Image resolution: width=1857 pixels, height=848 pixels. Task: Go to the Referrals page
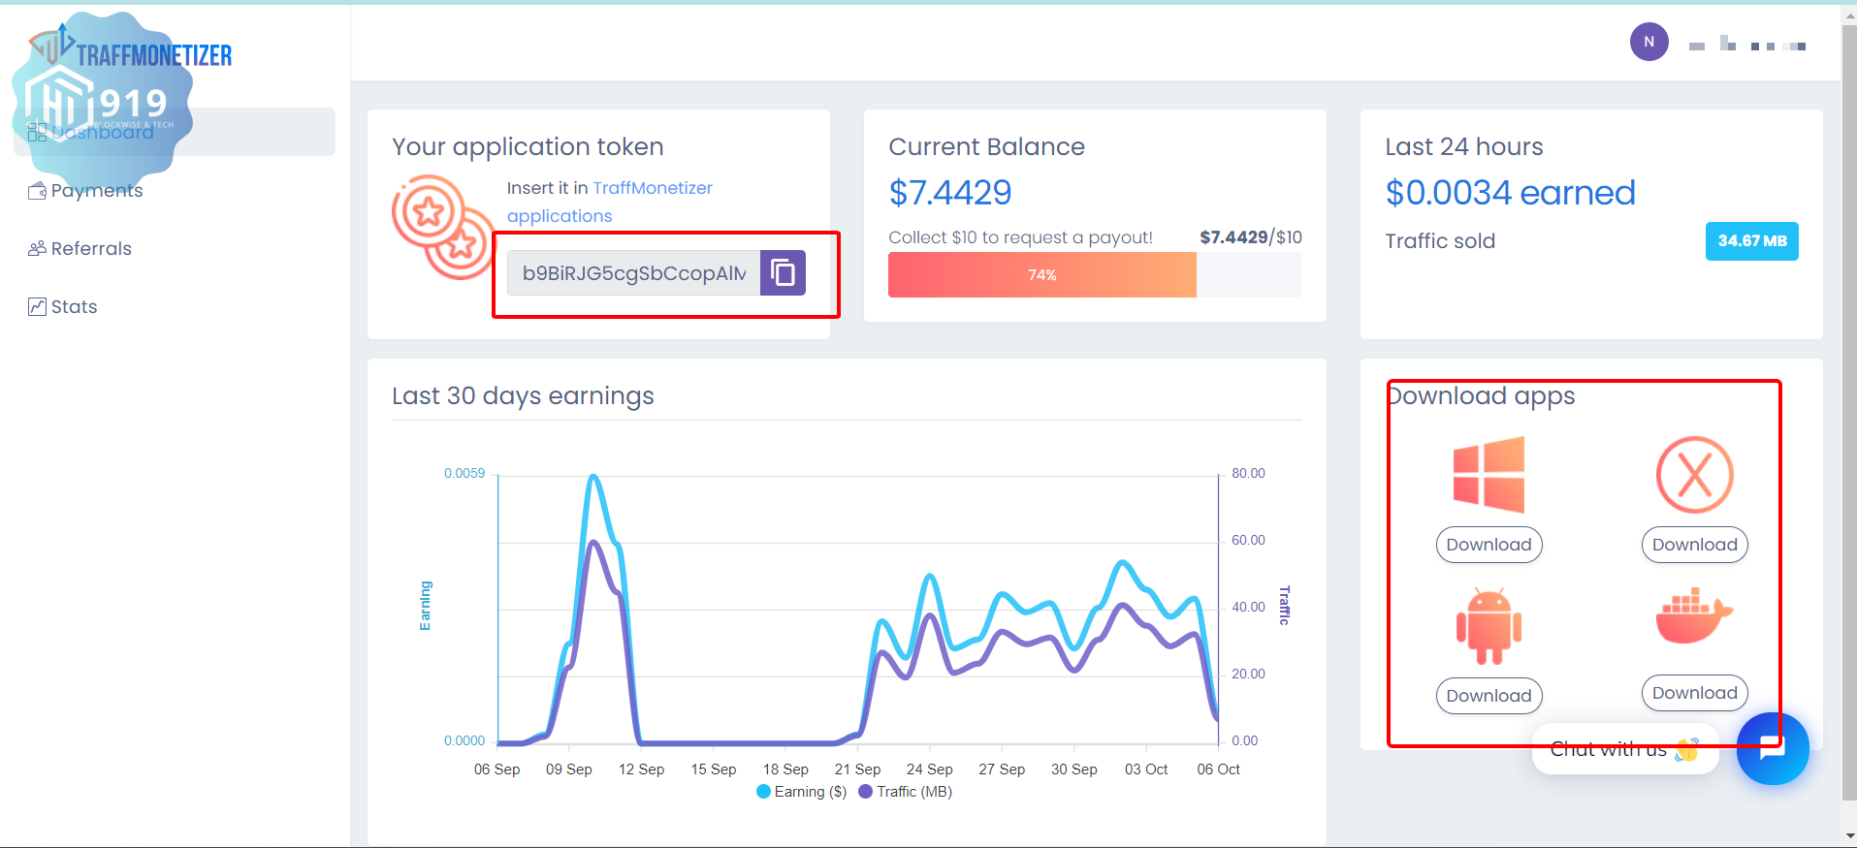pyautogui.click(x=91, y=249)
